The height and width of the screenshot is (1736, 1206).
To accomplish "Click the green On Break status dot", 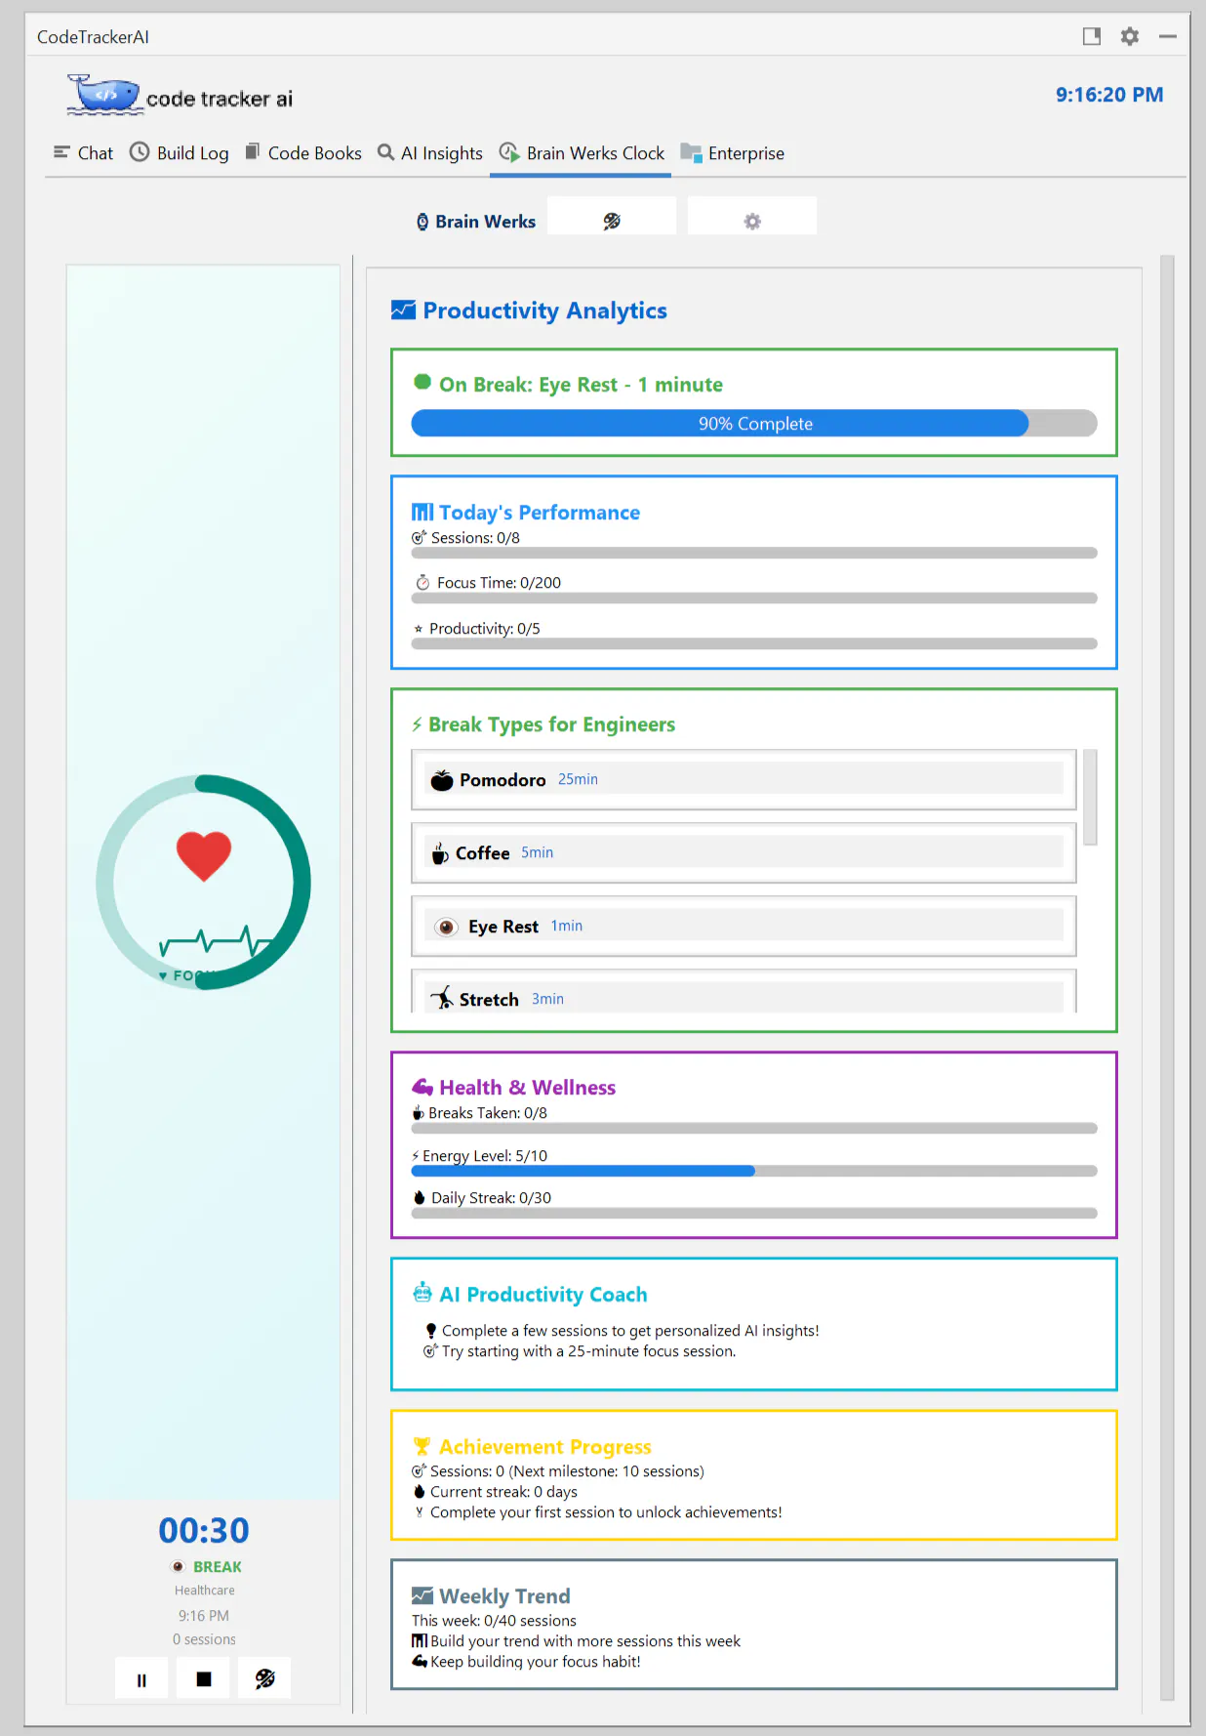I will (422, 382).
